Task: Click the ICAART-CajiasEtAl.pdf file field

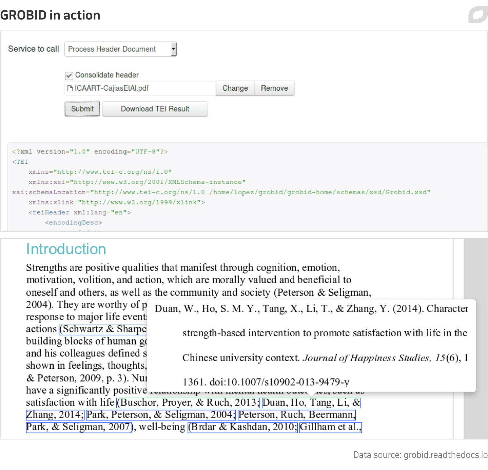Action: tap(140, 88)
